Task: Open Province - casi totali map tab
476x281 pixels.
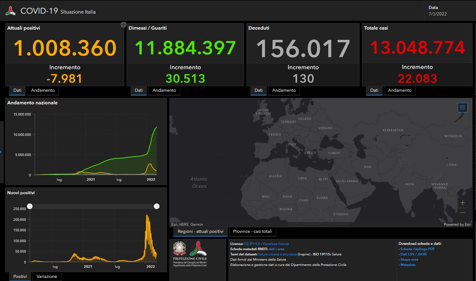Action: point(252,231)
